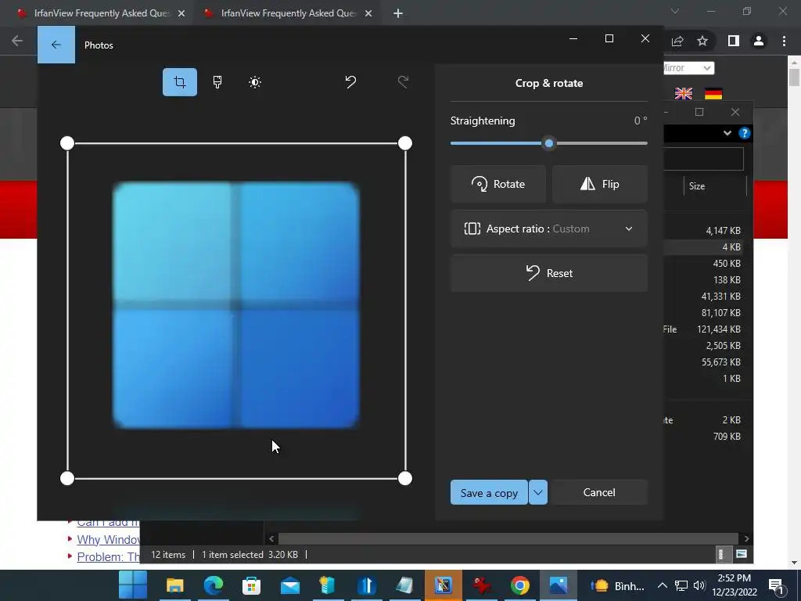801x601 pixels.
Task: Select the 4,147 KB file row
Action: click(703, 231)
